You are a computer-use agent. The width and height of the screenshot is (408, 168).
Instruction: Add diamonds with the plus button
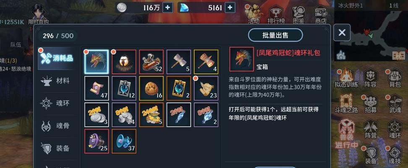[230, 8]
